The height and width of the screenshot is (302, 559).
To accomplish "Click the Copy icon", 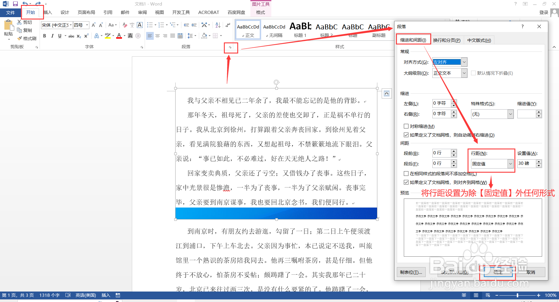I will pyautogui.click(x=20, y=30).
